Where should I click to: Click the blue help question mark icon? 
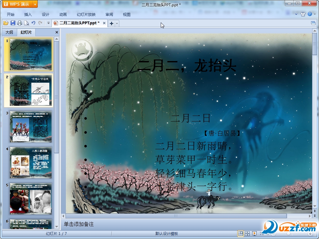point(310,14)
